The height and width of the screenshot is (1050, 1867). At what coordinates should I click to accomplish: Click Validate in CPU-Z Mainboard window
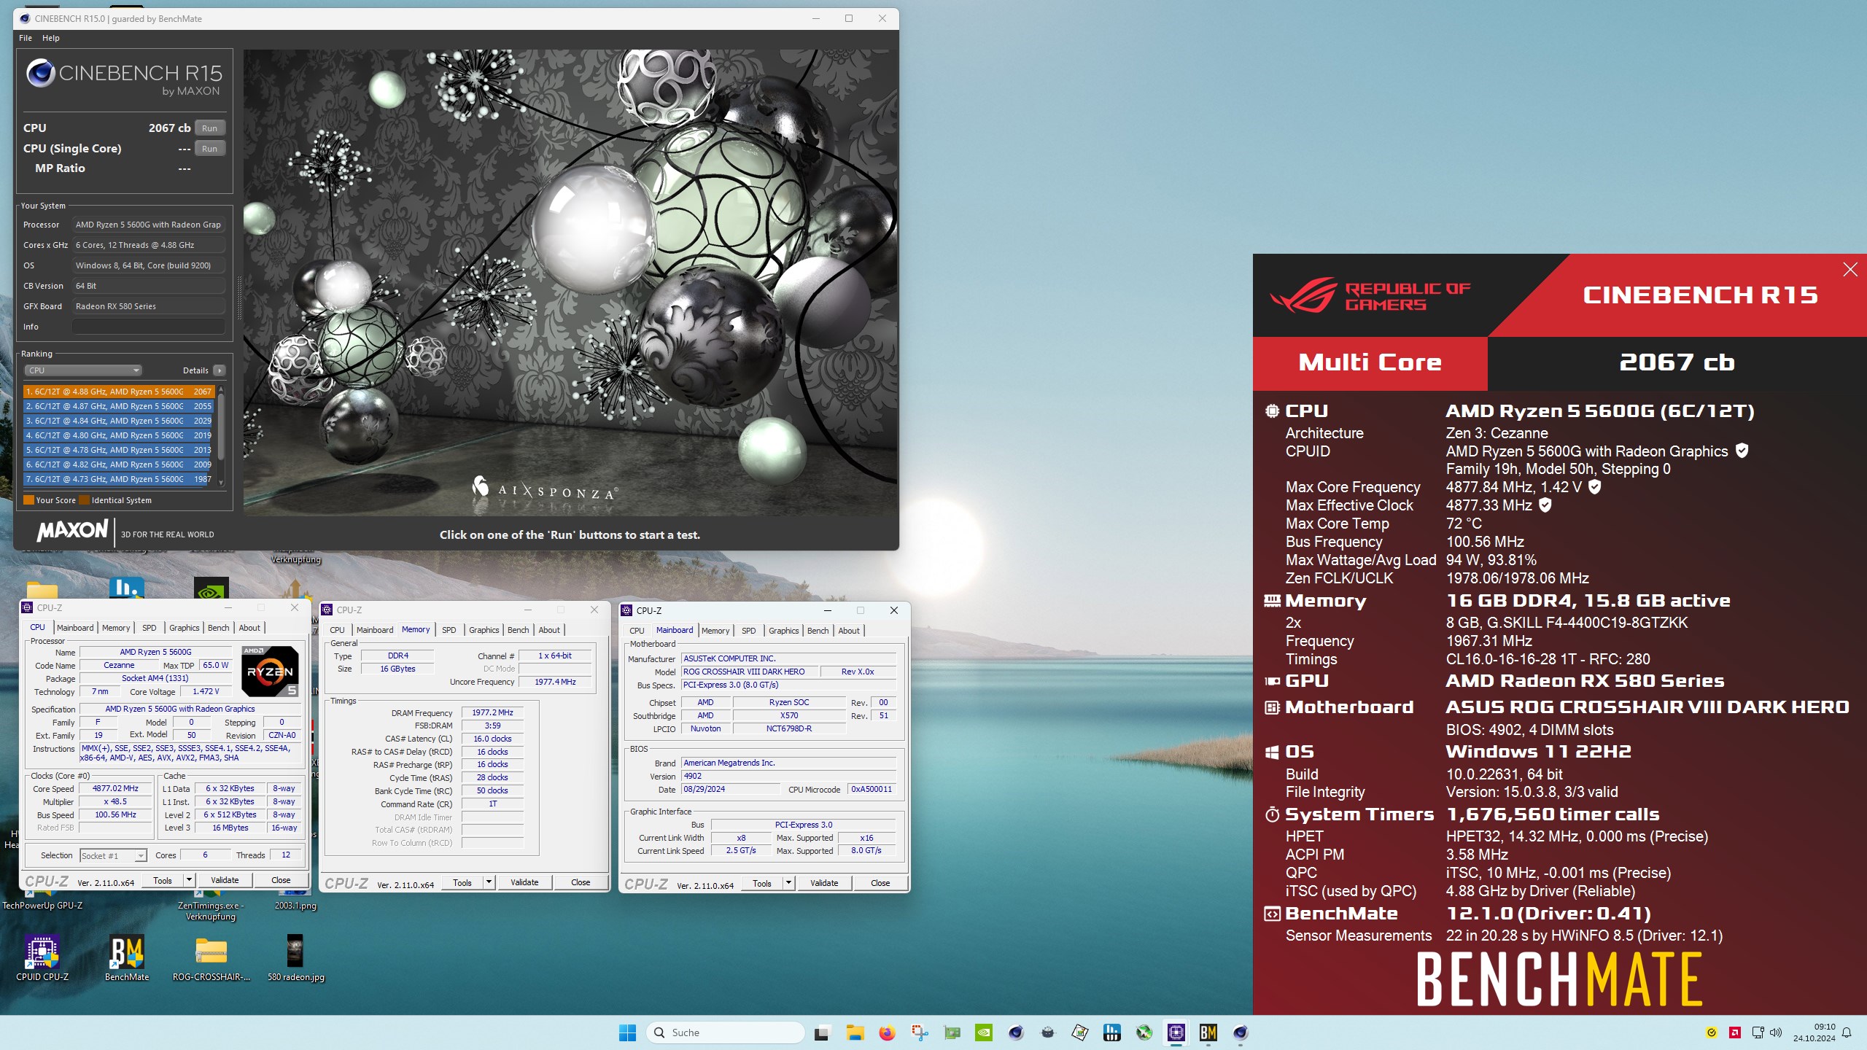[824, 883]
